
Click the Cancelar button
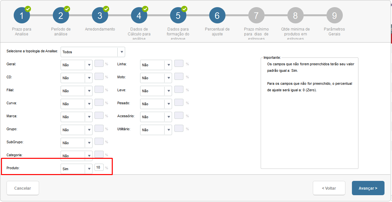pos(23,188)
